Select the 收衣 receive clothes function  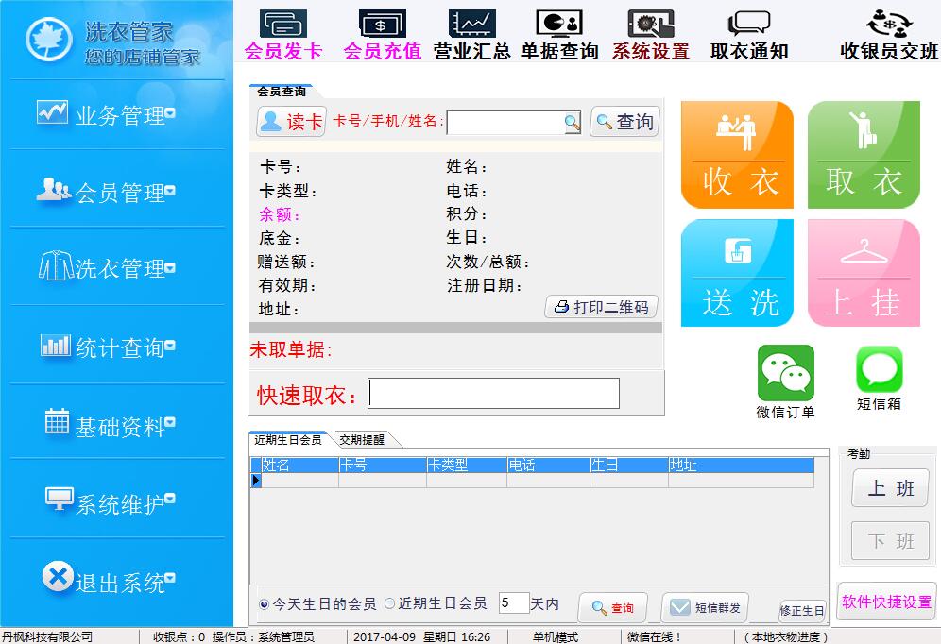(737, 154)
